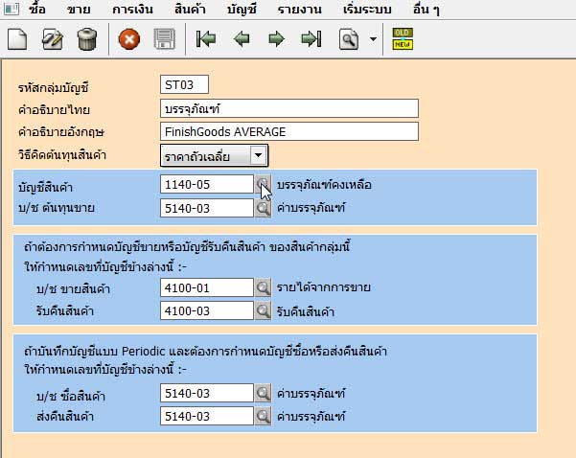This screenshot has height=458, width=576.
Task: Click the label วิธีคิดต้นทุนสินค้า
Action: coord(62,154)
